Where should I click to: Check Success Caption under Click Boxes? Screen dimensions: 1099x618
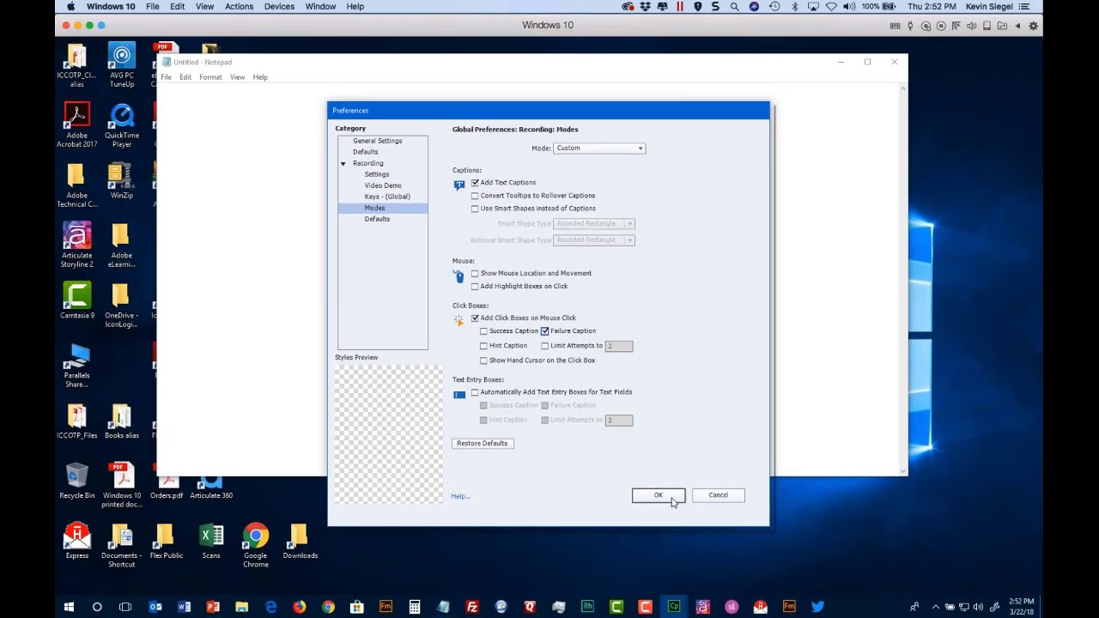tap(483, 331)
